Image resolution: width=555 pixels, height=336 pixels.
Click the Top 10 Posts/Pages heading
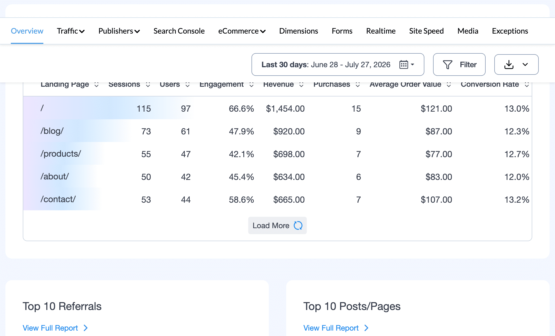(x=352, y=306)
